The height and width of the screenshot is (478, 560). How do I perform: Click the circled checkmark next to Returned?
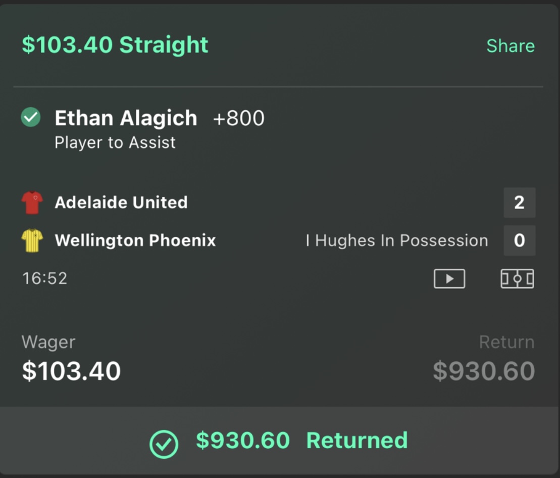[164, 444]
